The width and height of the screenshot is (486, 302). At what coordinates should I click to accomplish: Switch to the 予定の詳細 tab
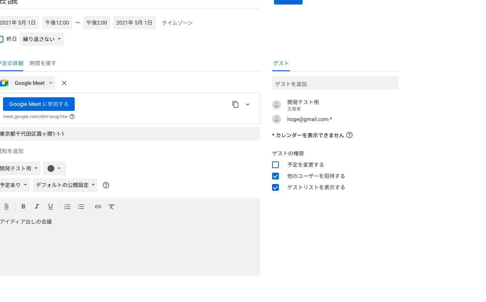pos(11,63)
